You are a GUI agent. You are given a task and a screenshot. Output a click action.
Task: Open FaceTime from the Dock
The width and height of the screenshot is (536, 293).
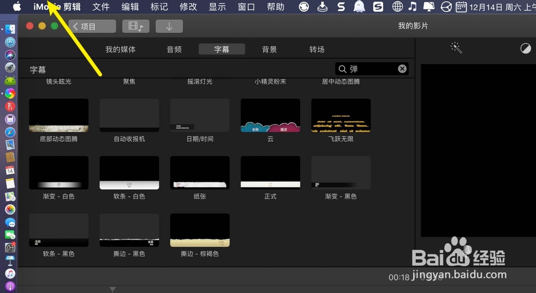pyautogui.click(x=10, y=235)
